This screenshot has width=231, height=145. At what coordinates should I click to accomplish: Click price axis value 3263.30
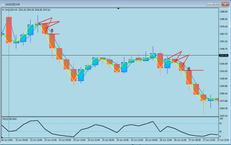coord(224,108)
